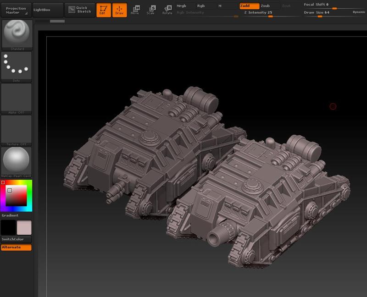Open the Standard brush picker
The image size is (367, 297).
(x=17, y=34)
